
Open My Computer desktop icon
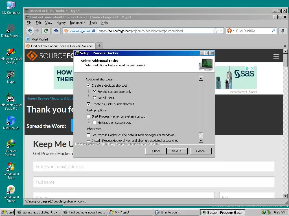coord(11,8)
